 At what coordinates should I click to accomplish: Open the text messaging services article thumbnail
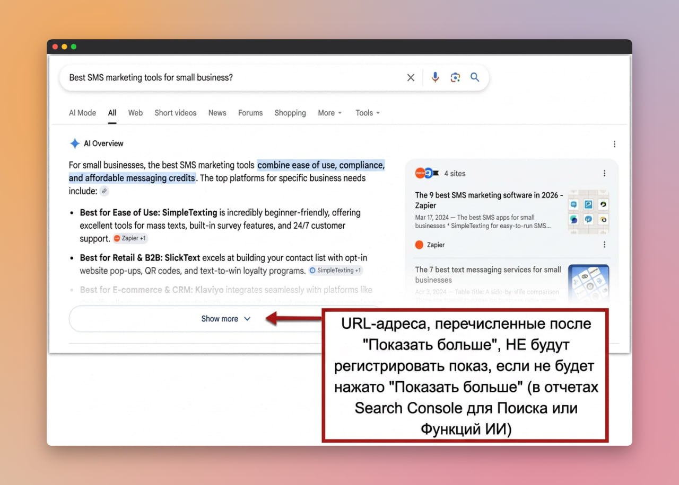588,283
